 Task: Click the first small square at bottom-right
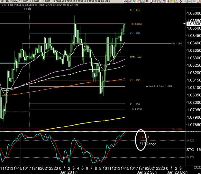tap(195, 167)
